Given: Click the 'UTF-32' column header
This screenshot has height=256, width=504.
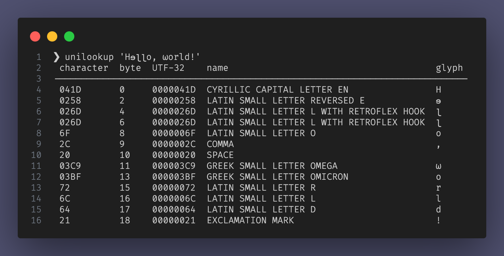Looking at the screenshot, I should tap(168, 68).
